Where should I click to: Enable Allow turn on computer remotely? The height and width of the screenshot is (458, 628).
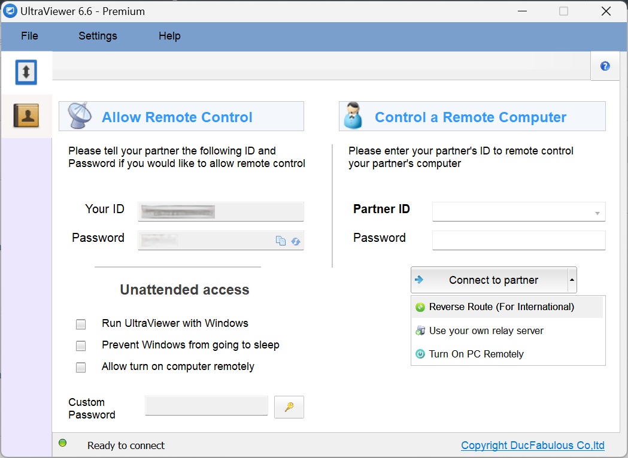81,367
